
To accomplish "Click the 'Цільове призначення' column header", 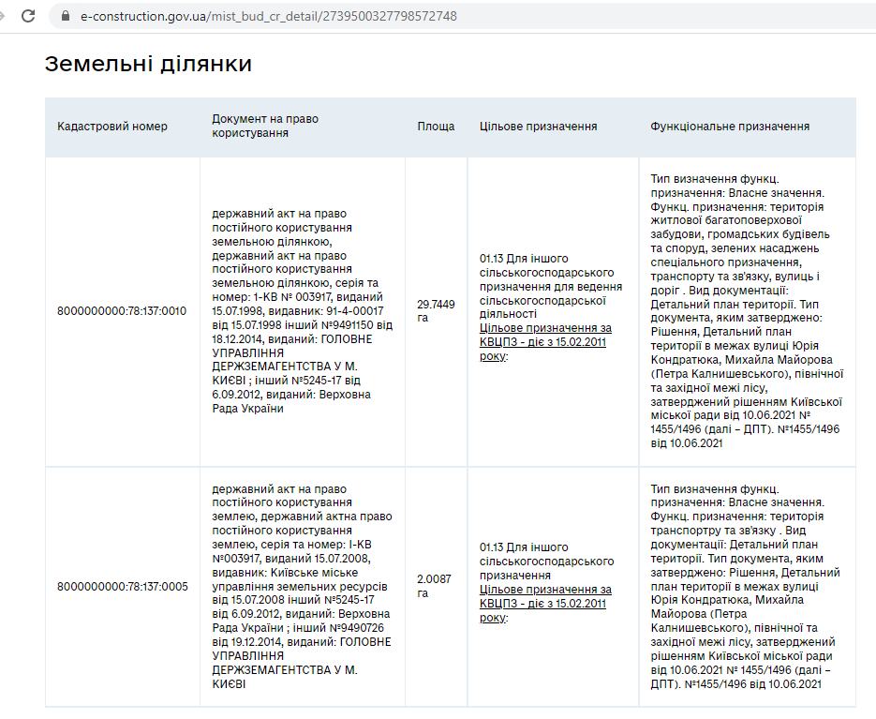I will [538, 127].
